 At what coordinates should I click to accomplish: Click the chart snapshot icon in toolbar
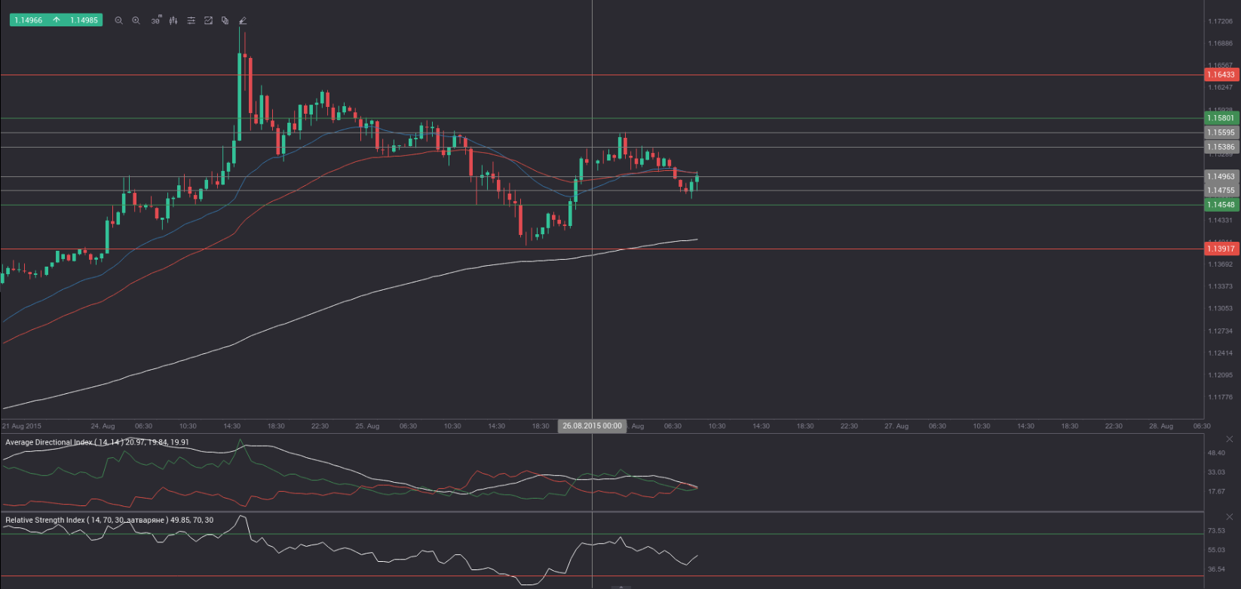[209, 20]
